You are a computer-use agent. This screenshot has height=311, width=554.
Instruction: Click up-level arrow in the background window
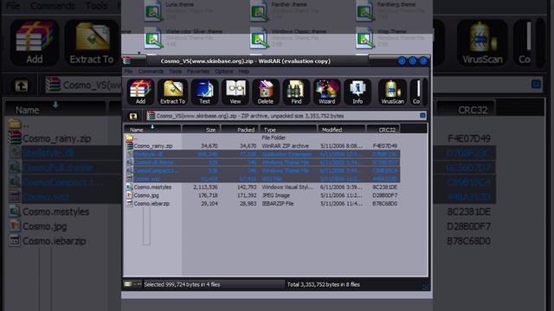pos(21,86)
